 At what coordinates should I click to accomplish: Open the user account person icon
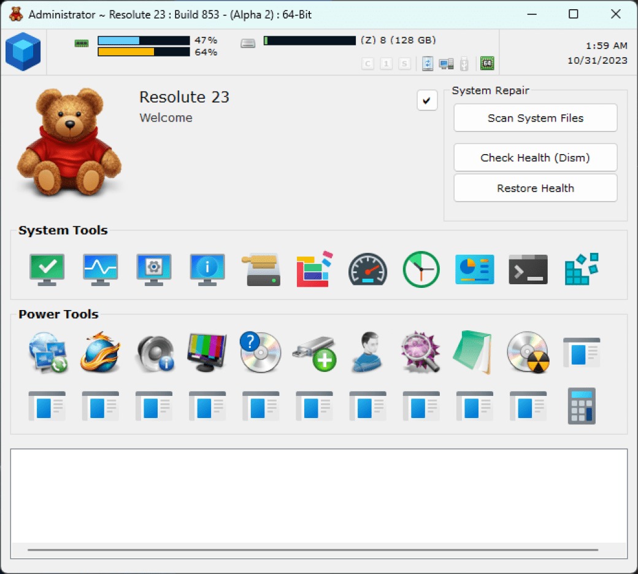367,352
